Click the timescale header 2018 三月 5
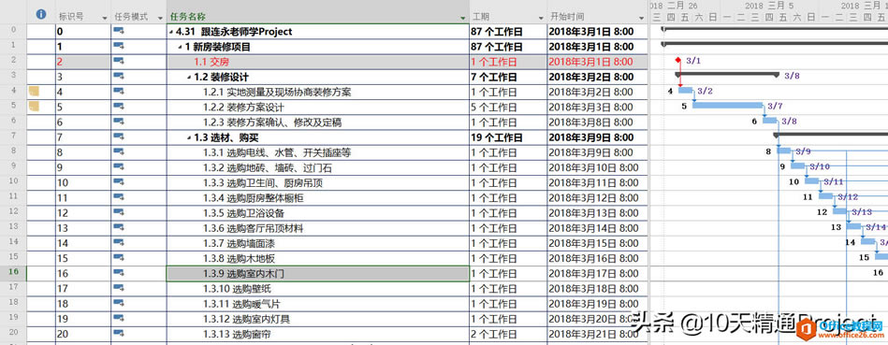The width and height of the screenshot is (888, 345). (769, 5)
